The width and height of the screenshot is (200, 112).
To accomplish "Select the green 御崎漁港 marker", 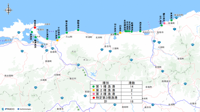I will [x=78, y=30].
